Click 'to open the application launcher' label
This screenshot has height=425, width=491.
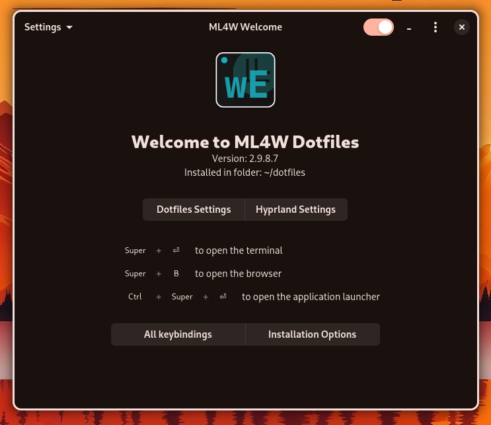click(311, 297)
